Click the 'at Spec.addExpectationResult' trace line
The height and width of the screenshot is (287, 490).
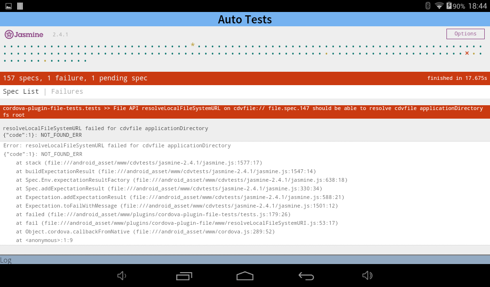pos(169,188)
